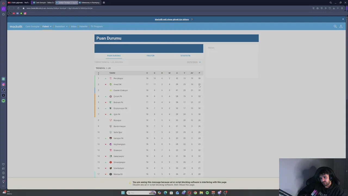
Task: Open the mackolik logo home link
Action: point(16,26)
